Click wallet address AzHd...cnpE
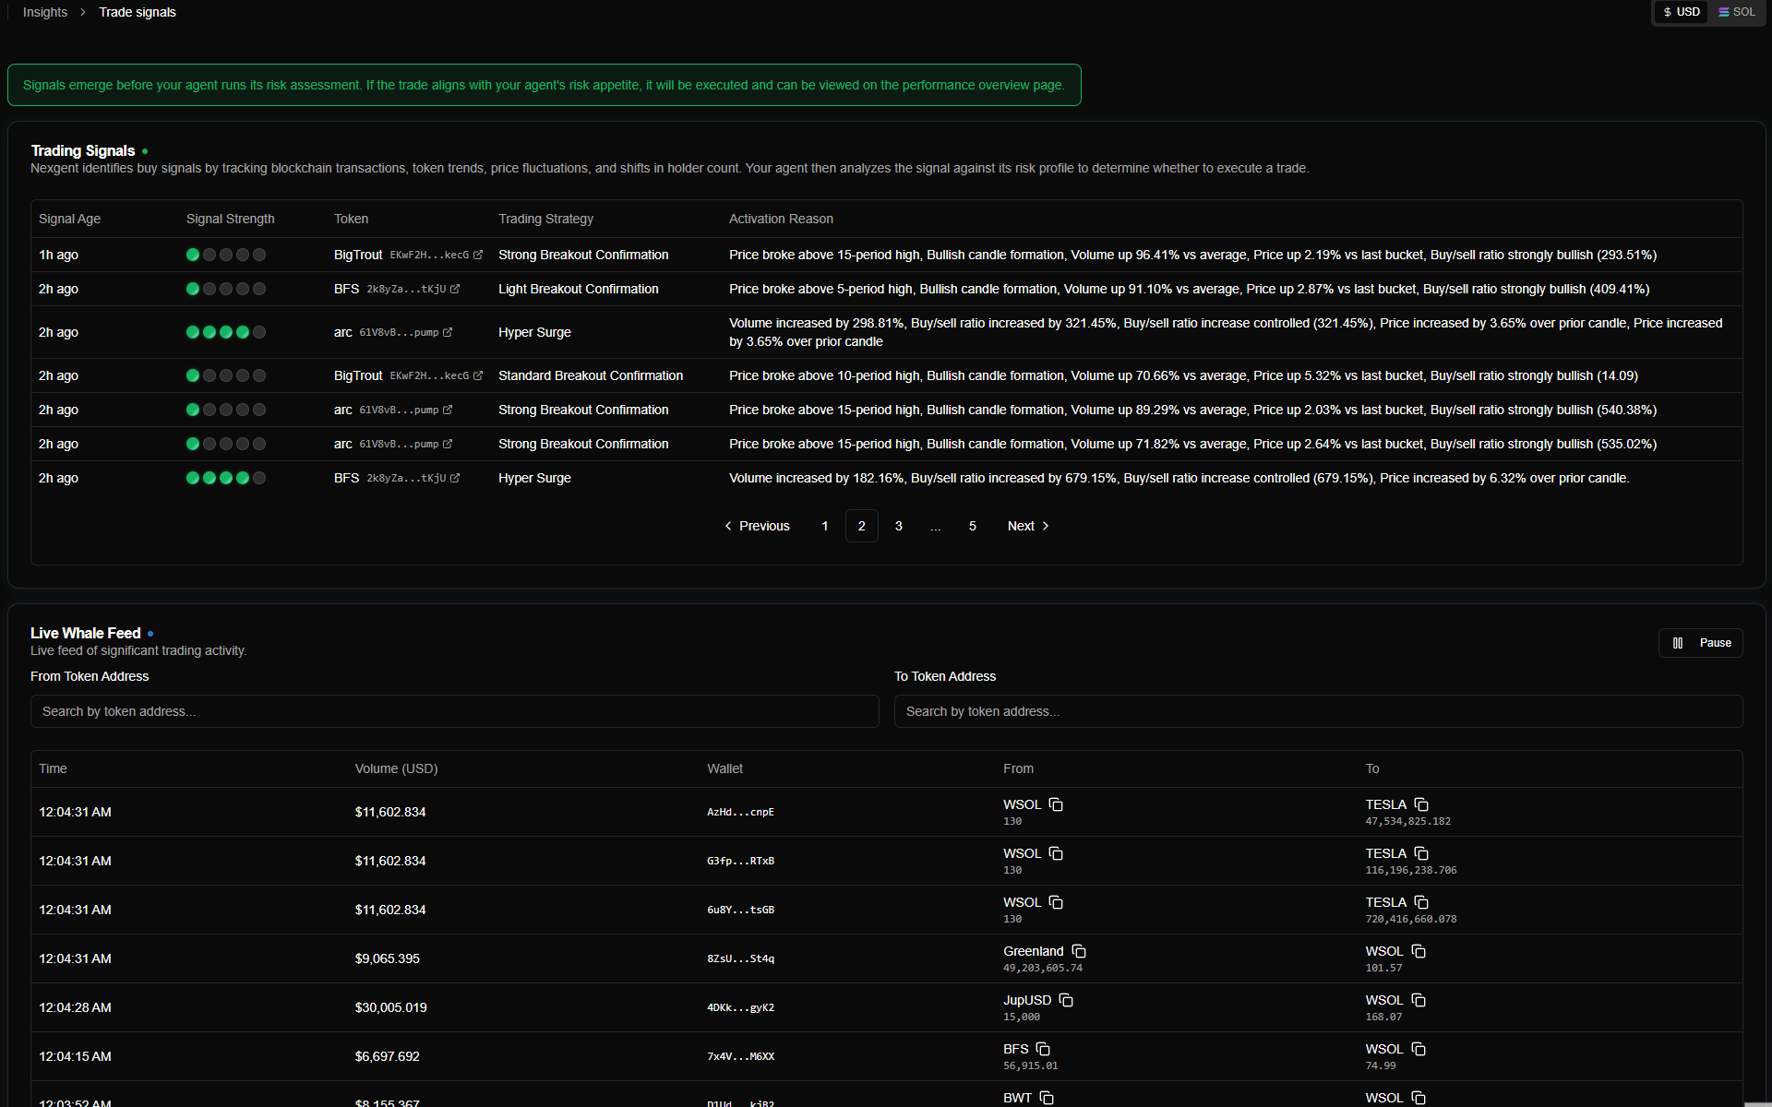This screenshot has height=1107, width=1772. (x=740, y=813)
